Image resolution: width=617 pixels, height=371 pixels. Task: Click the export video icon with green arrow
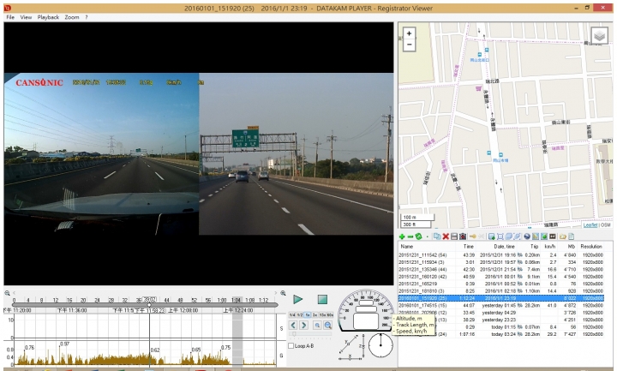tap(492, 236)
